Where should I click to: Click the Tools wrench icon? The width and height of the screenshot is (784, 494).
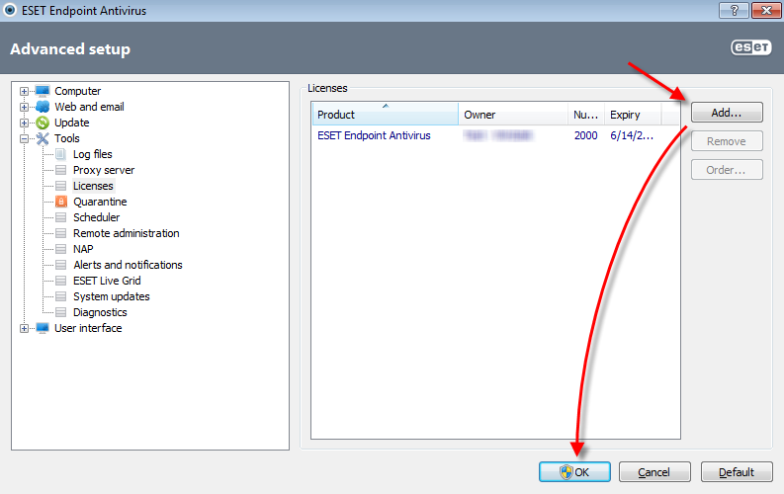tap(43, 138)
